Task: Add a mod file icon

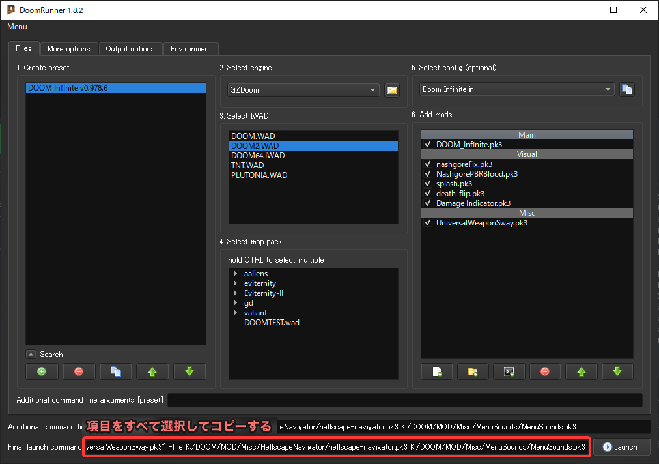Action: click(x=437, y=371)
